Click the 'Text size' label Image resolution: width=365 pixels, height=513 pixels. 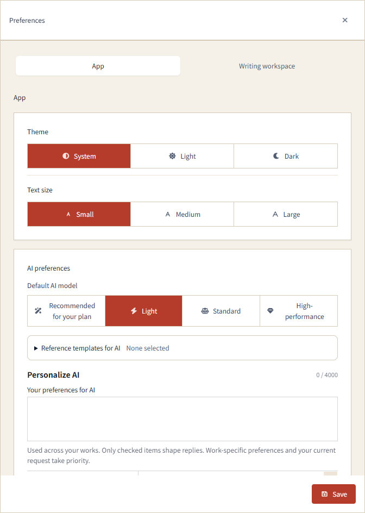[40, 190]
